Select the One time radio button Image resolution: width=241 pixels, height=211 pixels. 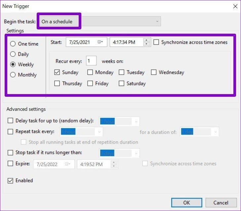pos(13,44)
